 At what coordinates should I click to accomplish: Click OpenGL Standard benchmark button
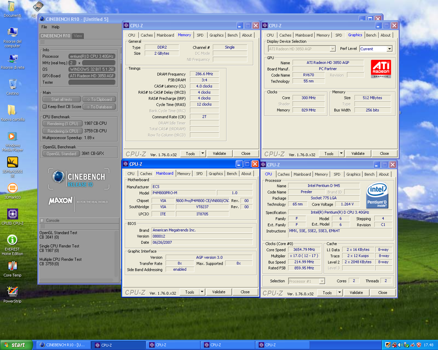pos(61,154)
